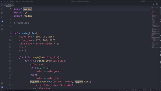Click the tabnine starter status item
The height and width of the screenshot is (91, 161).
(11, 90)
